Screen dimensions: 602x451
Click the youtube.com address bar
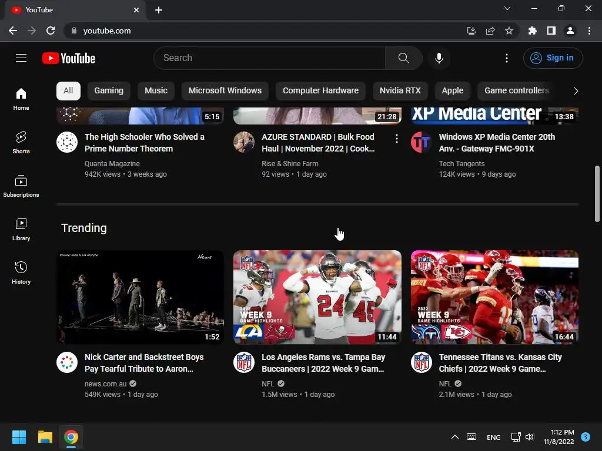pos(265,31)
